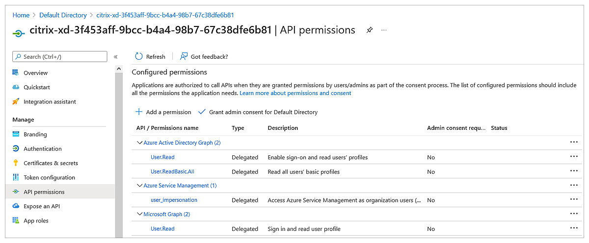Click the plus icon for Add a permission
The height and width of the screenshot is (243, 589).
[139, 112]
